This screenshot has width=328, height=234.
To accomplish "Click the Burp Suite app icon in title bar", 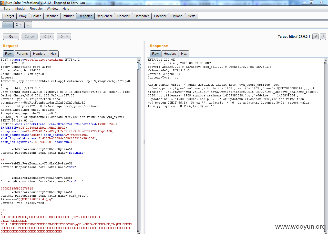I will 2,2.
